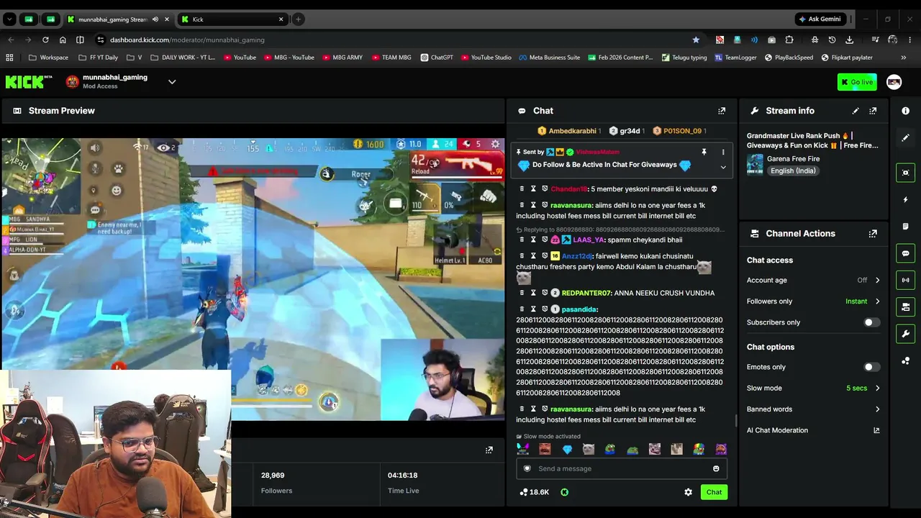This screenshot has width=921, height=518.
Task: Click the pencil edit icon in right sidebar
Action: click(x=906, y=137)
